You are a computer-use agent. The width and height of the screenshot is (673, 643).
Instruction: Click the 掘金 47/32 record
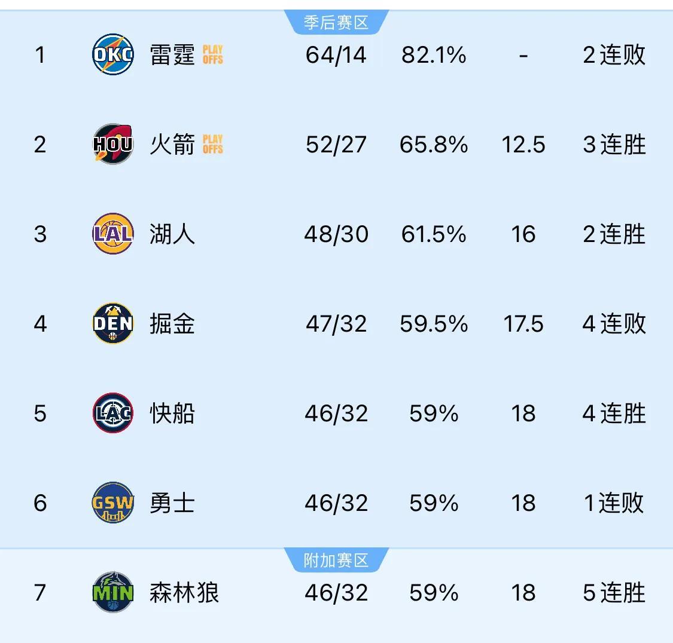336,324
